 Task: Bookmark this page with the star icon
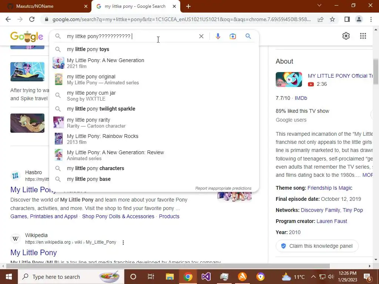[x=332, y=19]
